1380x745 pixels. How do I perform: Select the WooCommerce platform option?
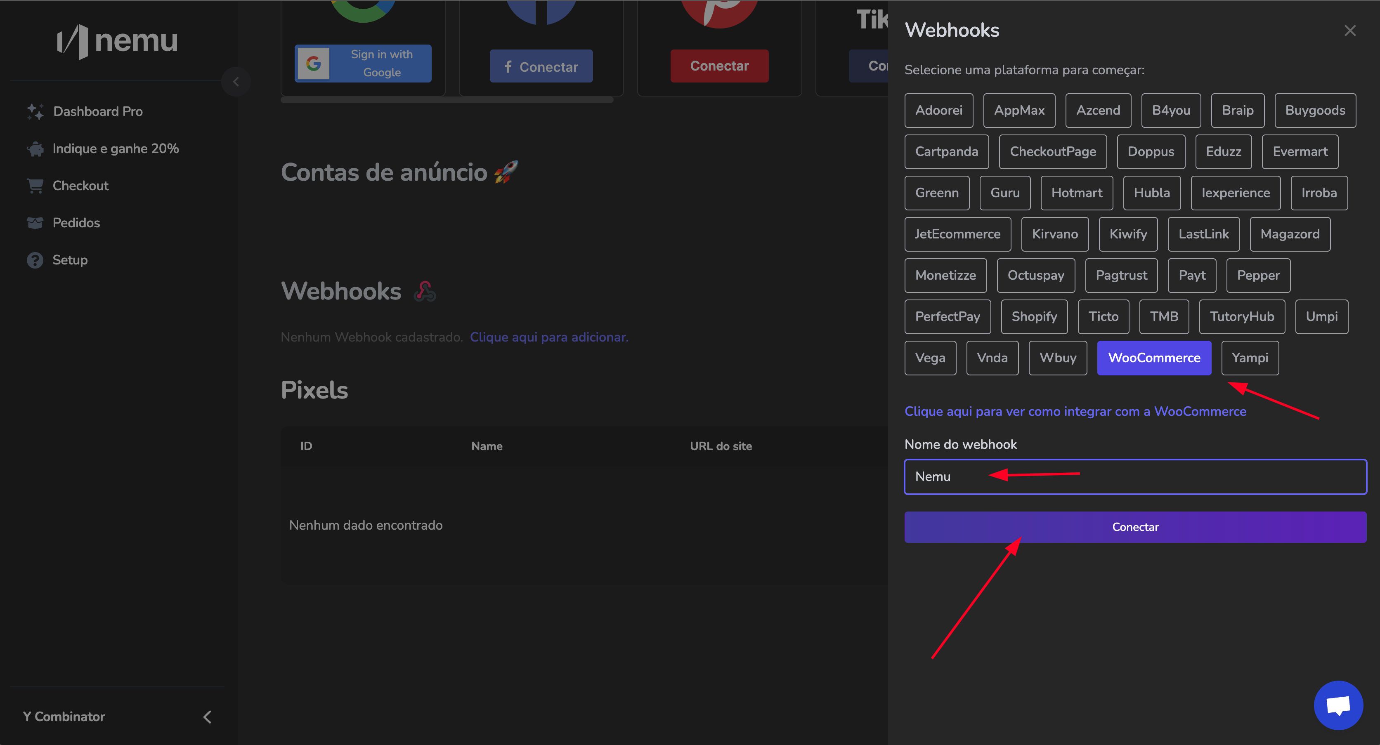pos(1154,358)
